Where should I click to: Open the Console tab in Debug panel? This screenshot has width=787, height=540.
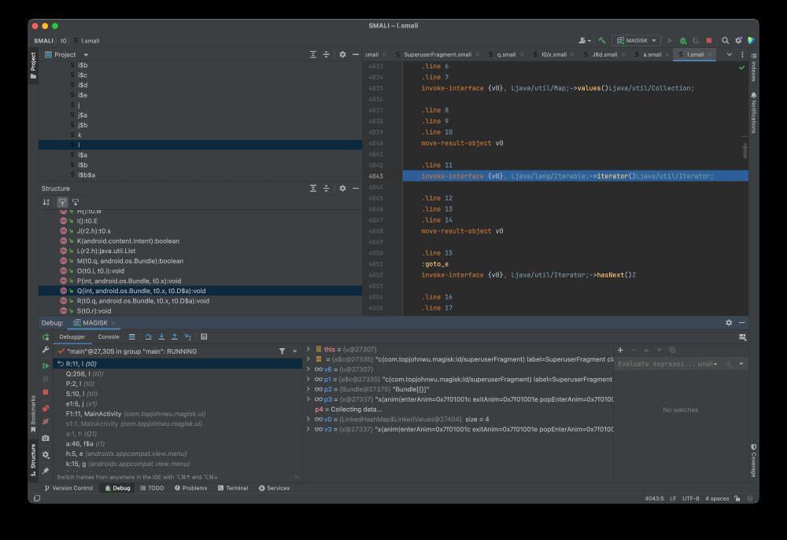[x=109, y=337]
